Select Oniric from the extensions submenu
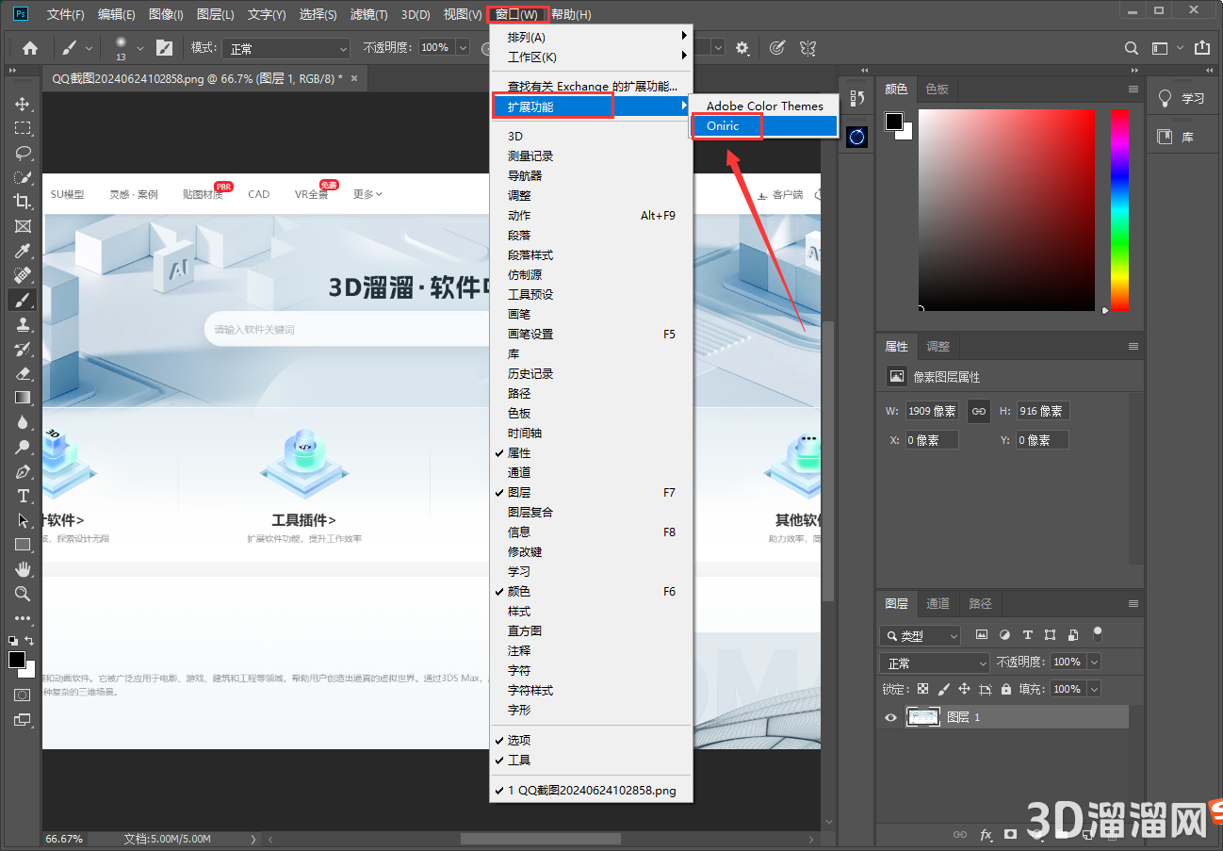This screenshot has height=851, width=1223. [726, 124]
